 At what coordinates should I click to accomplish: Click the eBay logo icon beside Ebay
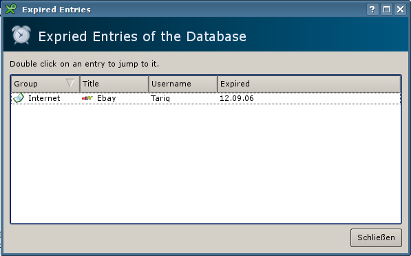pyautogui.click(x=87, y=98)
